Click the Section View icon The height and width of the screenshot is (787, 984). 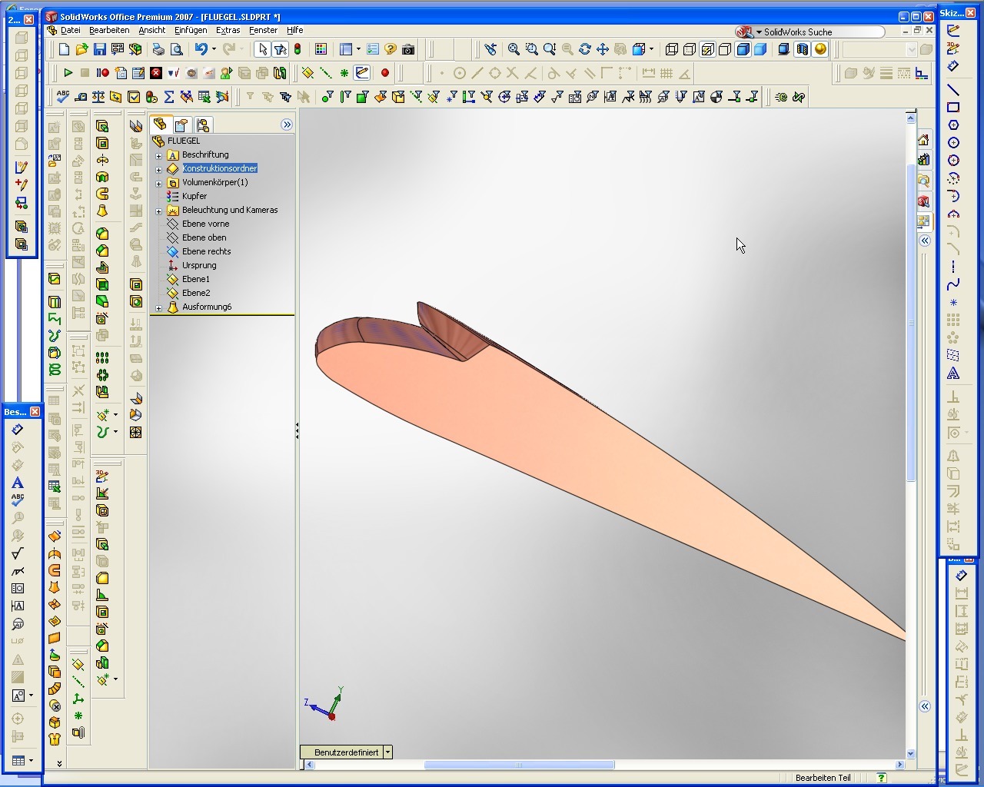(x=802, y=49)
